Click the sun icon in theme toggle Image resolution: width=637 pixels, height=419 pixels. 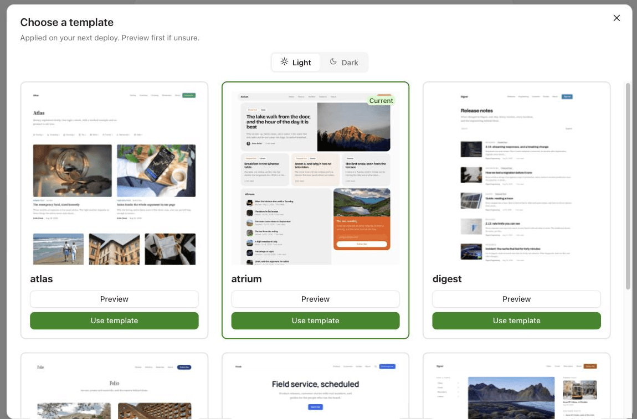pos(284,61)
